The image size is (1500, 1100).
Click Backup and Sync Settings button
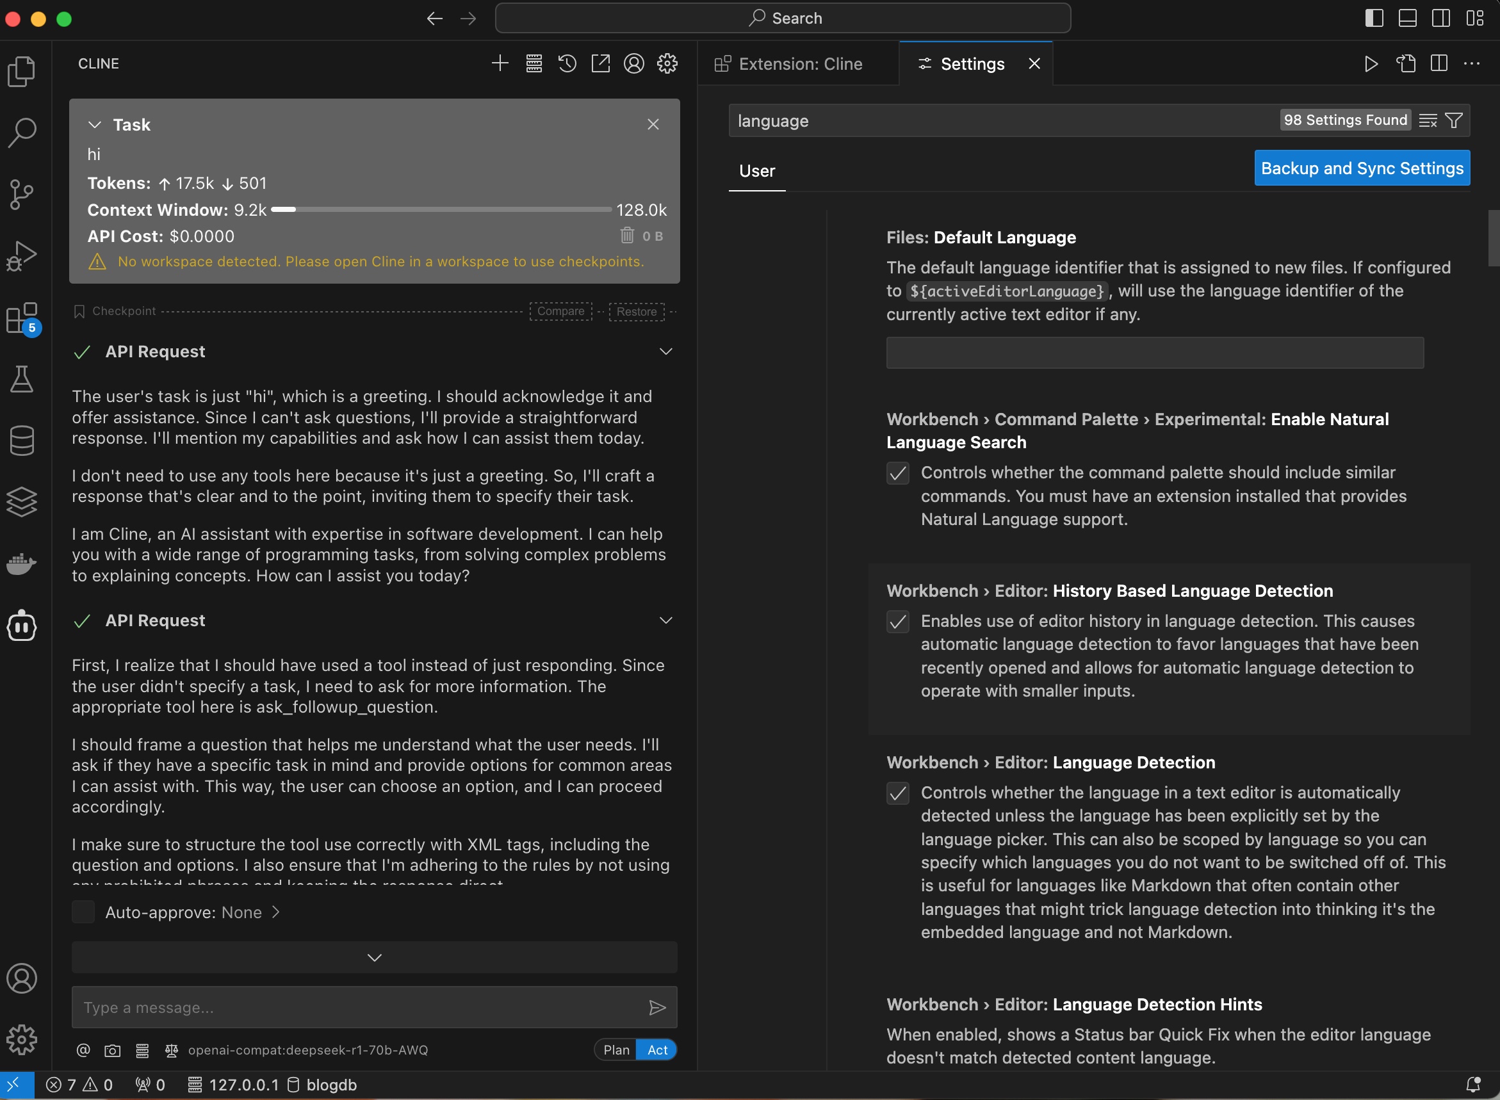click(1362, 168)
